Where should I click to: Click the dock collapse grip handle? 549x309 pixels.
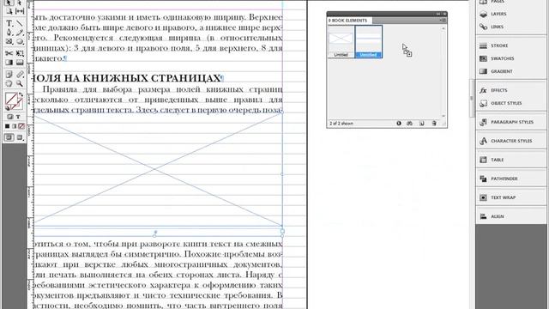472,98
